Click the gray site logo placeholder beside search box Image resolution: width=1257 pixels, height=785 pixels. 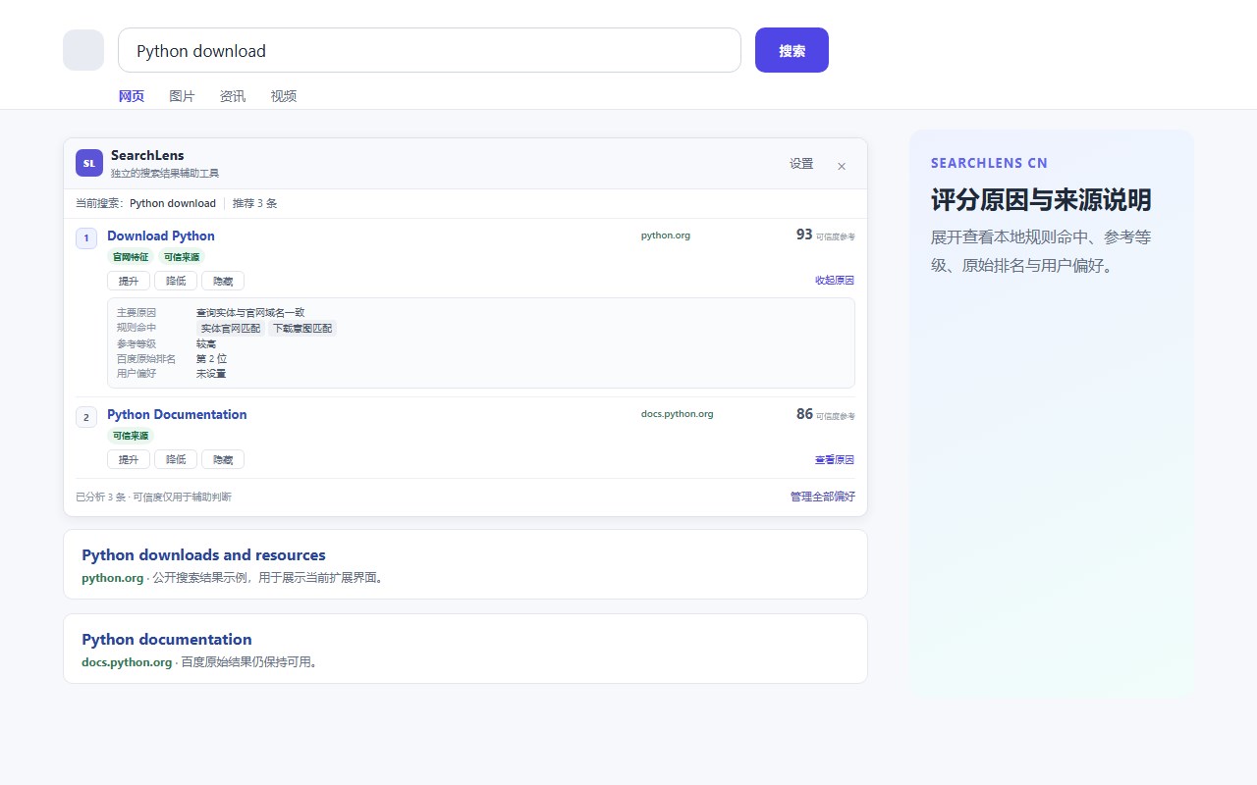(x=83, y=50)
